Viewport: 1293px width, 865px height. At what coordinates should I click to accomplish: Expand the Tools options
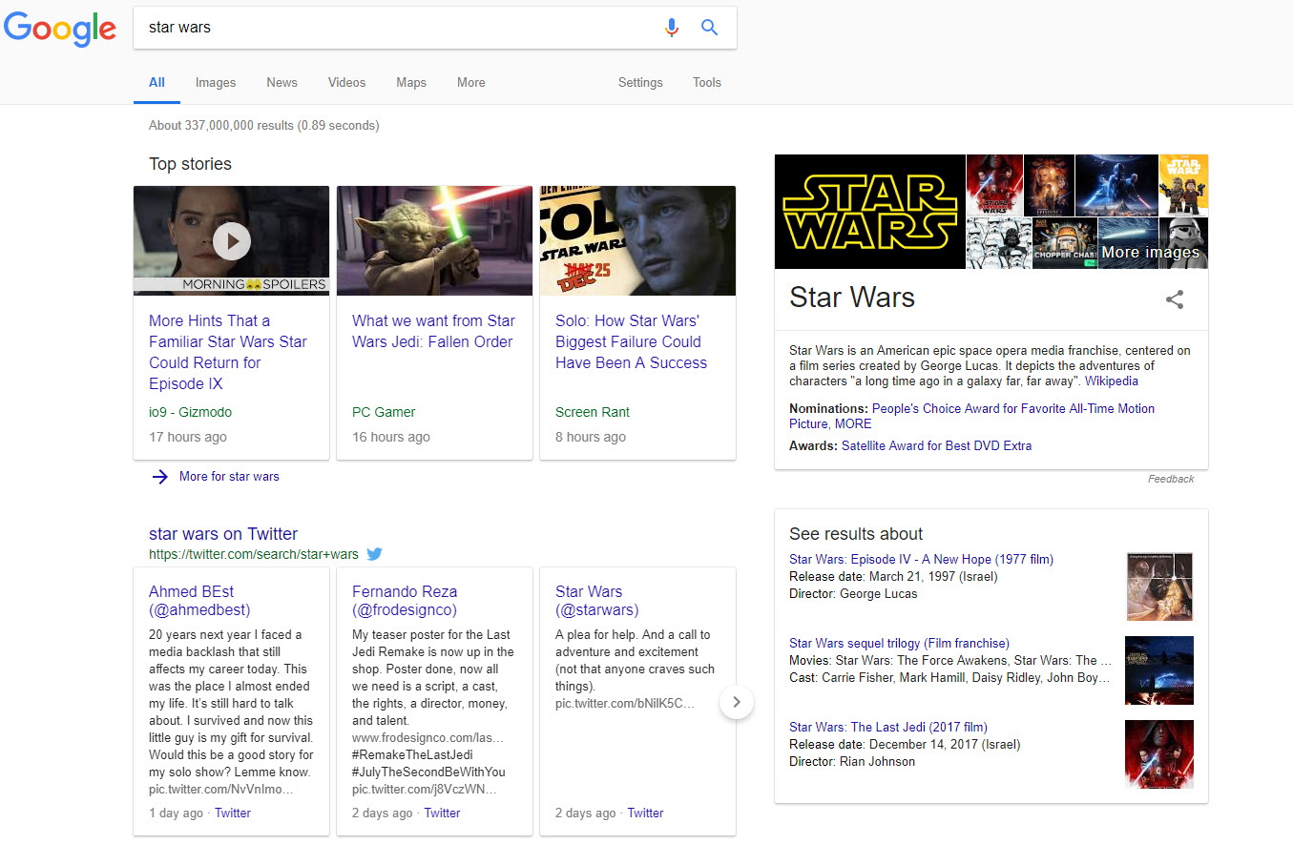click(706, 83)
